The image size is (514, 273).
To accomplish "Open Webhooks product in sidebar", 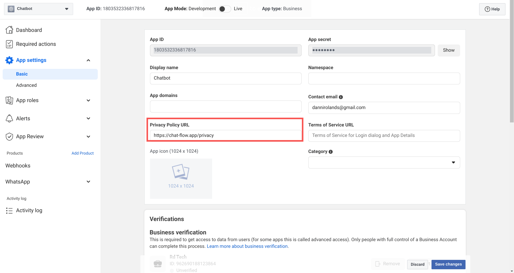I will (x=18, y=166).
